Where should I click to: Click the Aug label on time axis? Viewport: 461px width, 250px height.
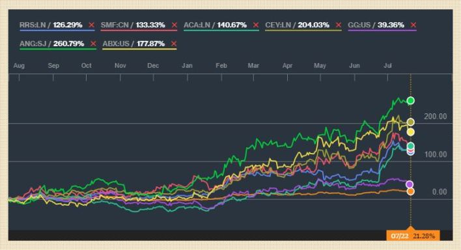(x=19, y=66)
